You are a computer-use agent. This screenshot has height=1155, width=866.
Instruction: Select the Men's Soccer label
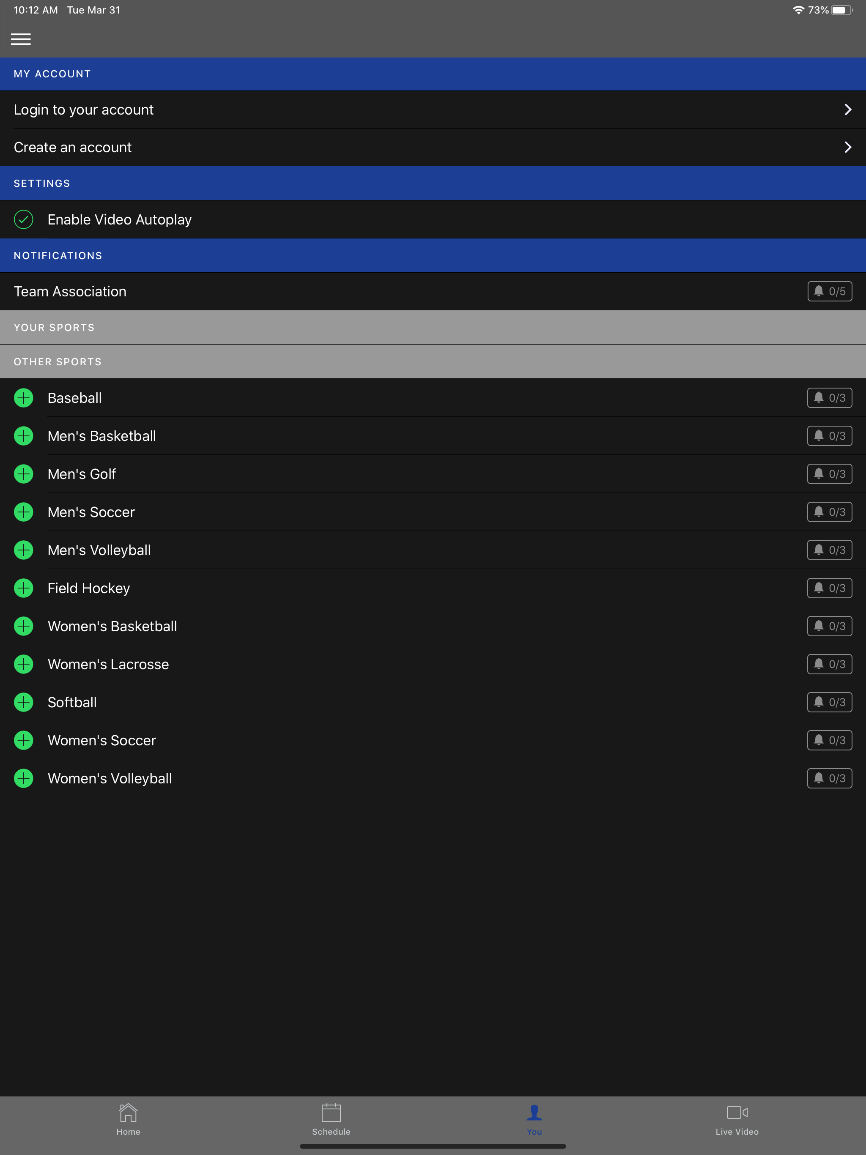pos(91,512)
